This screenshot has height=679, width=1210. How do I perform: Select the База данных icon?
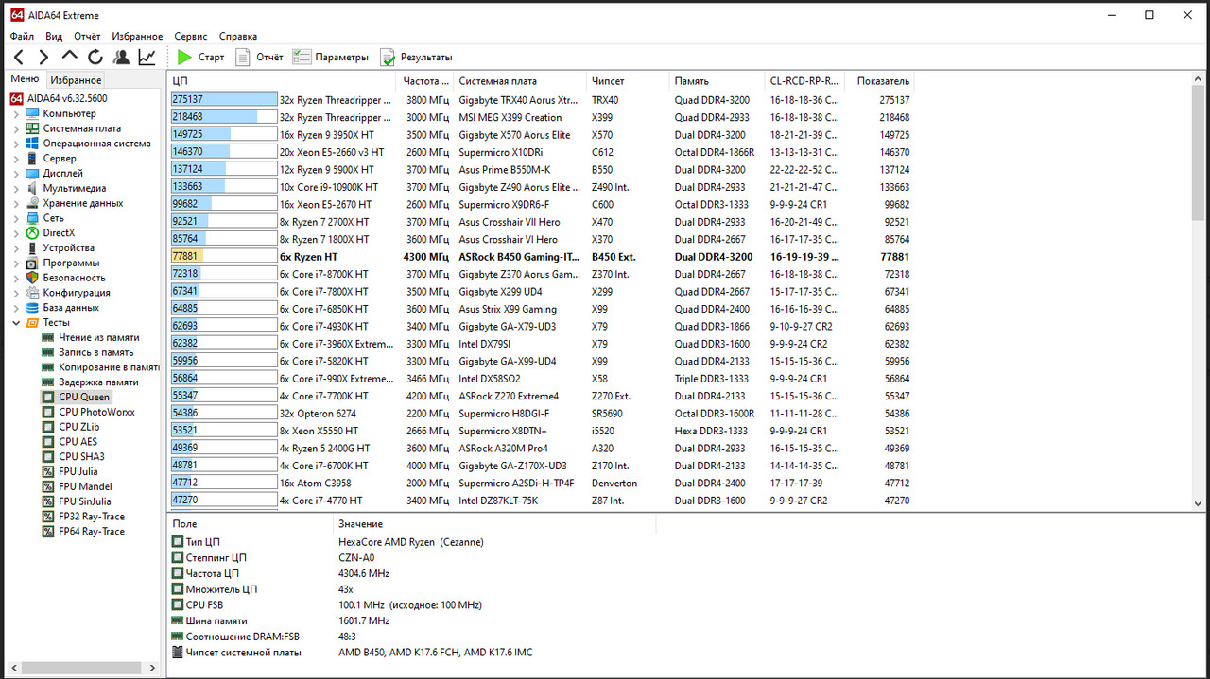coord(32,308)
